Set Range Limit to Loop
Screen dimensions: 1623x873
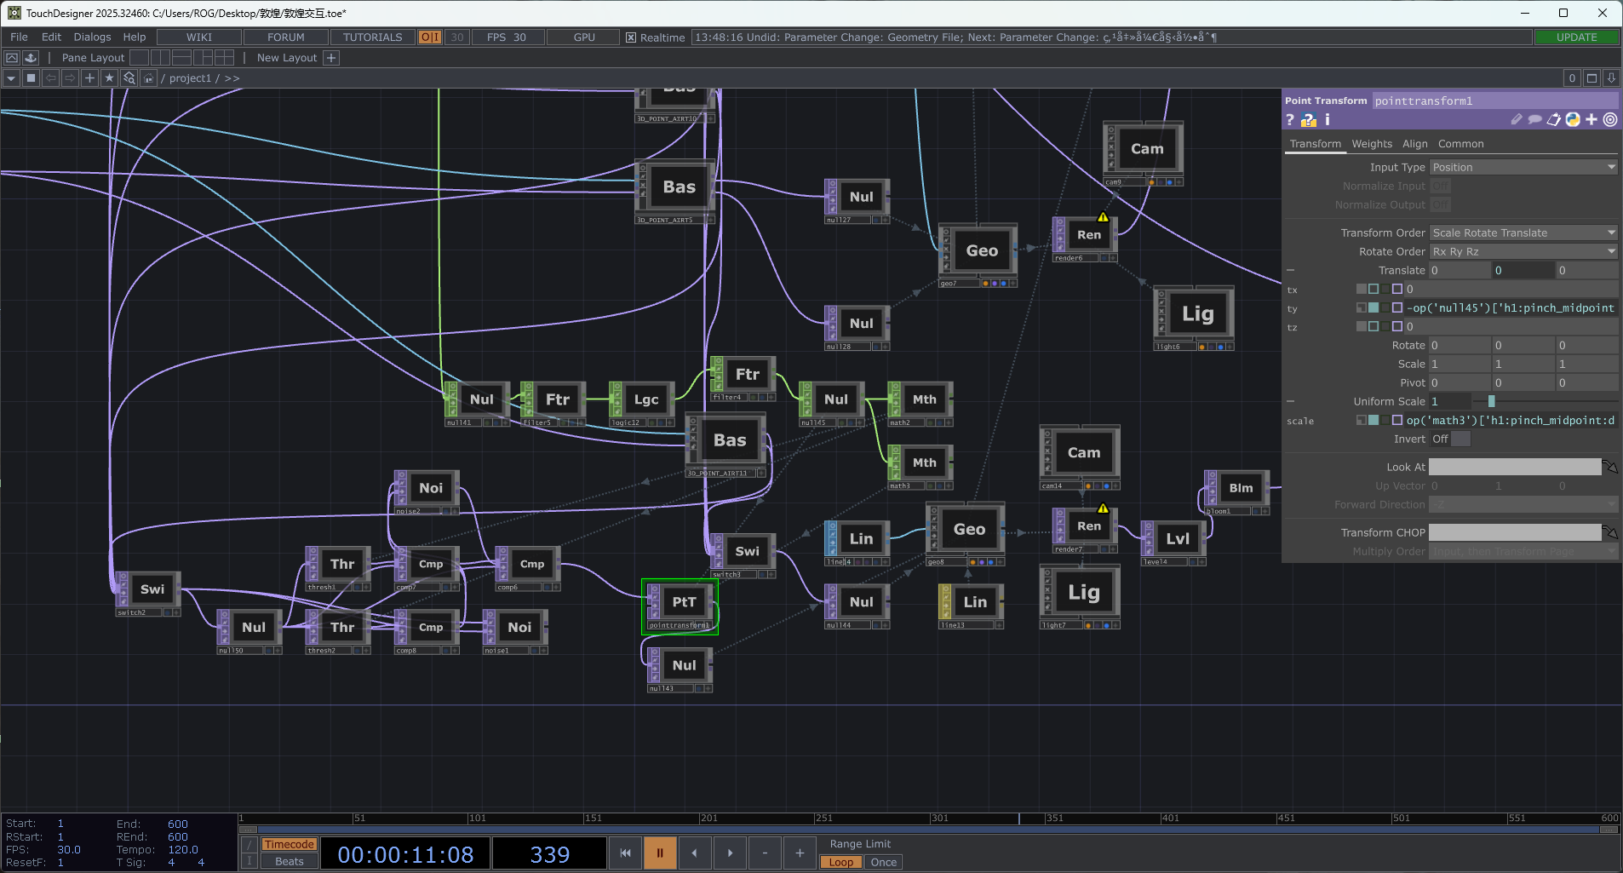840,863
